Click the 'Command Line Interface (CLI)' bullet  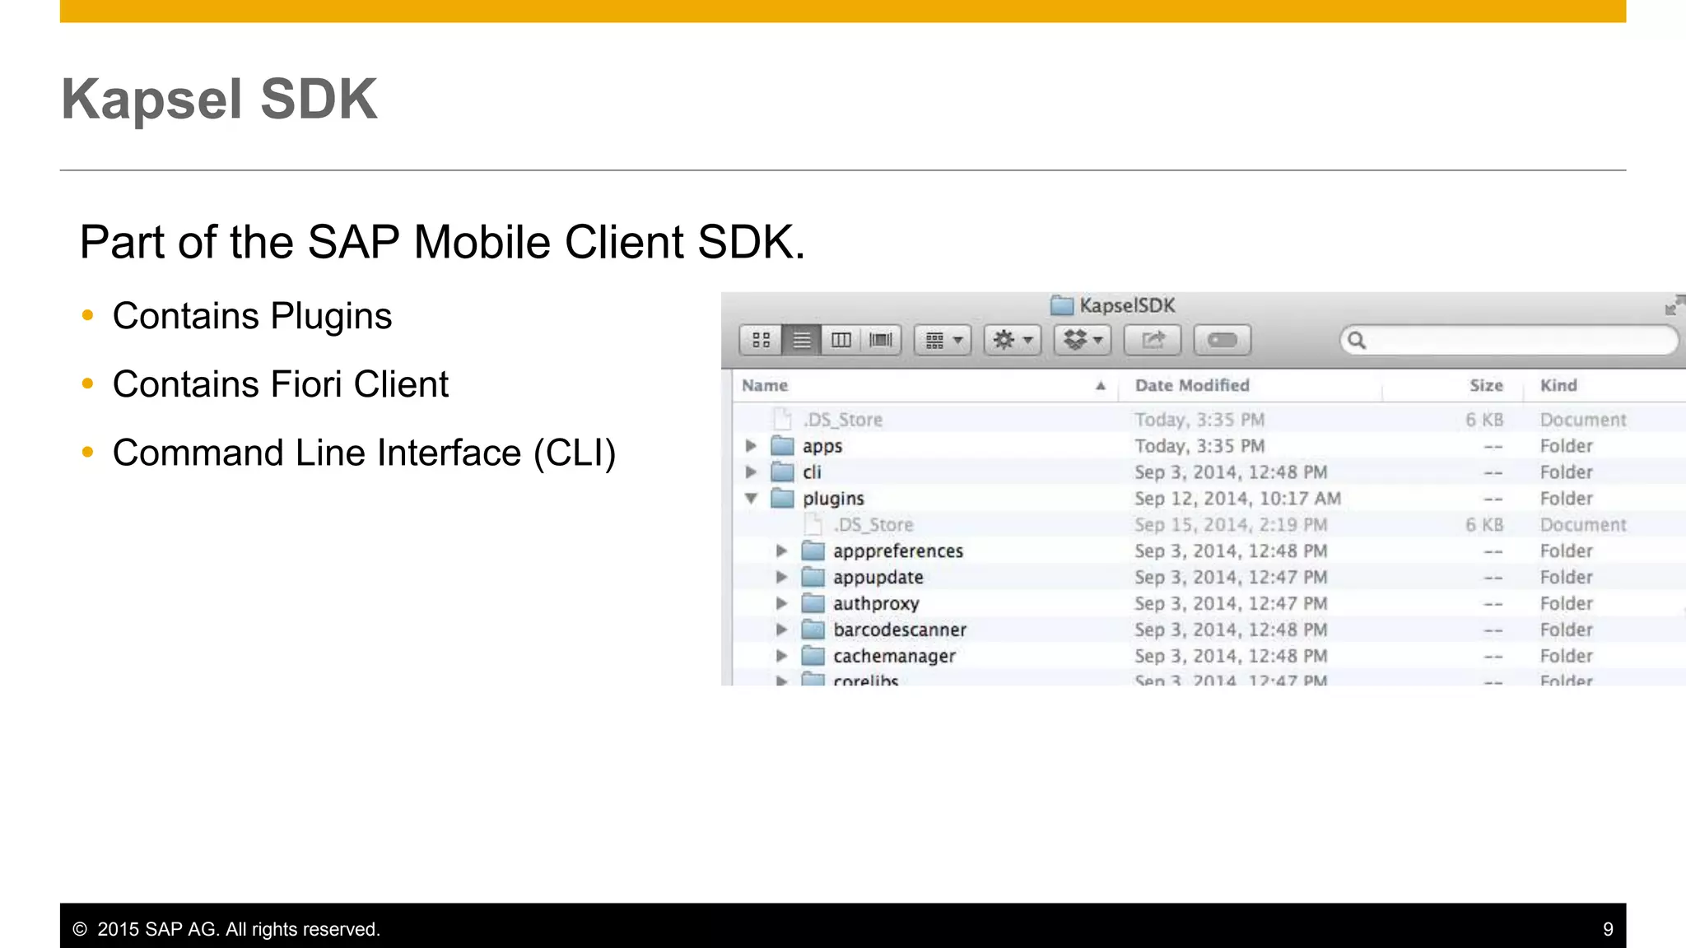click(364, 453)
